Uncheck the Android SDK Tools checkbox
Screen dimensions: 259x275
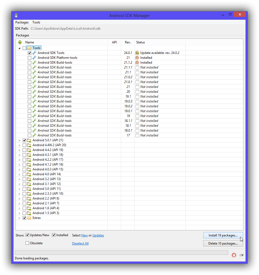click(29, 53)
